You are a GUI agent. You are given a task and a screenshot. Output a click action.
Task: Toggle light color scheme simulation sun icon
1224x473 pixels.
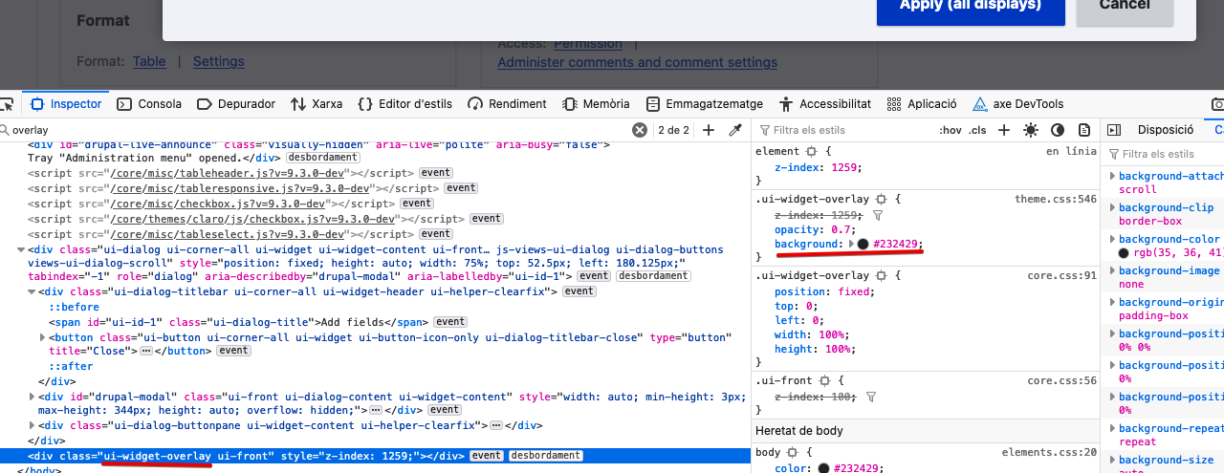click(1030, 130)
